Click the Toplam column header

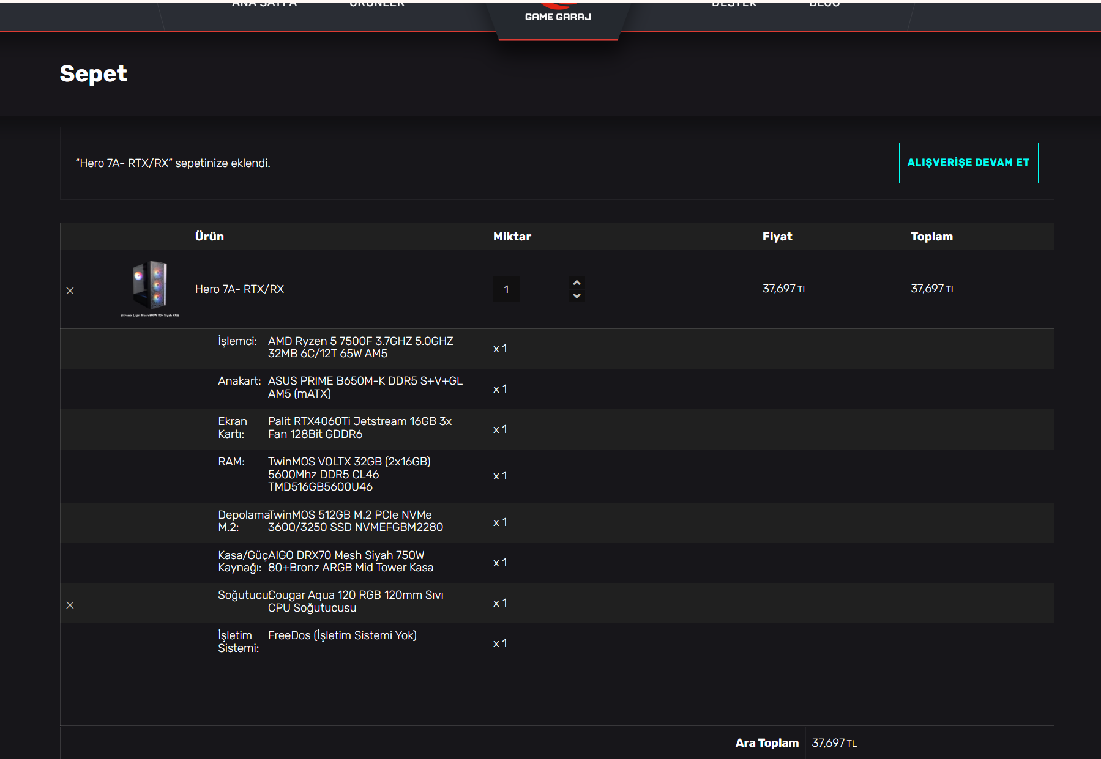click(931, 237)
